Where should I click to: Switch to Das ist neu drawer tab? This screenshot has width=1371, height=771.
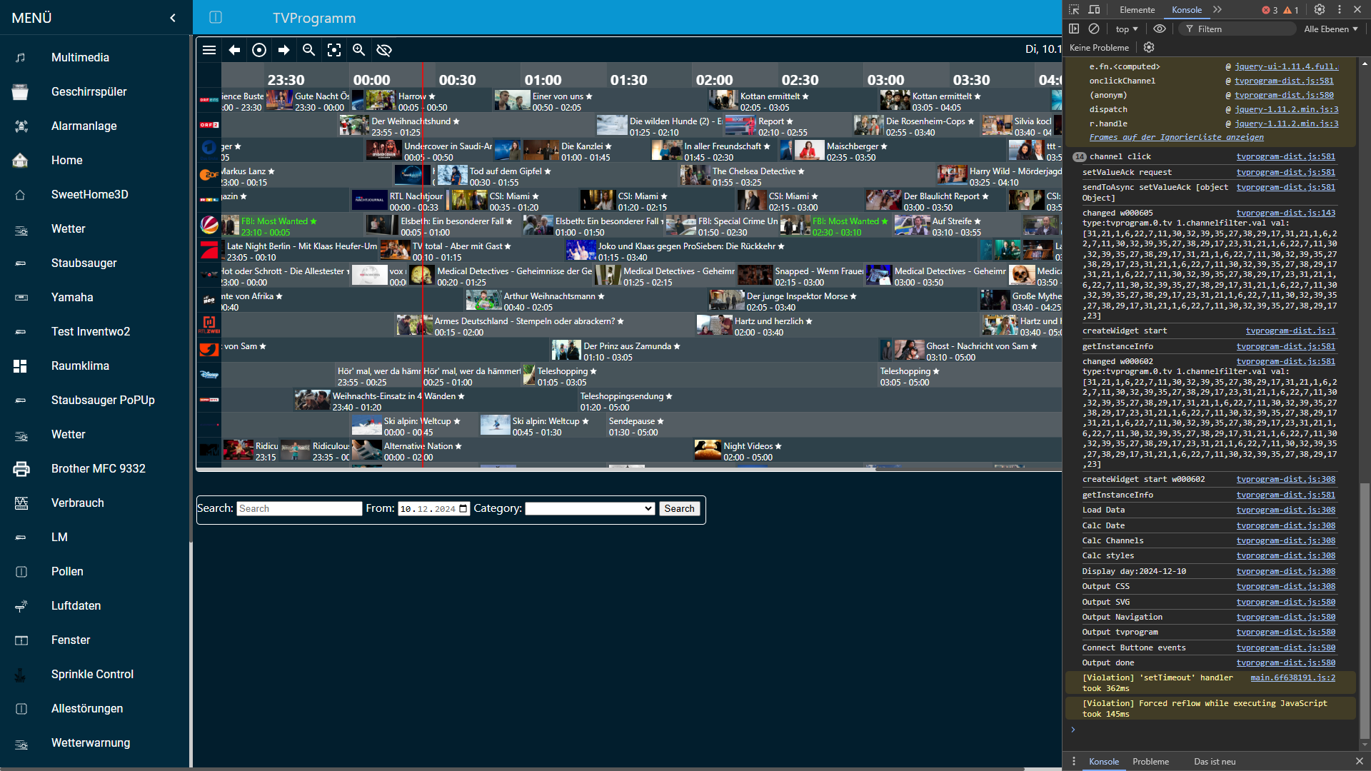click(x=1215, y=762)
